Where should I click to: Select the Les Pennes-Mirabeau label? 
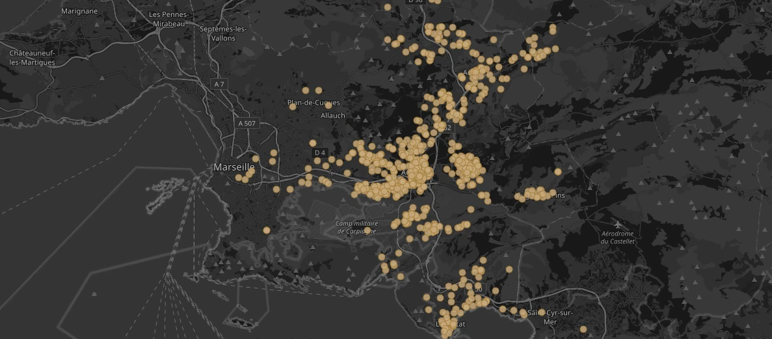point(168,19)
